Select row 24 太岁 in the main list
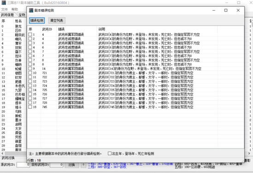The image size is (253, 173). tap(13, 128)
